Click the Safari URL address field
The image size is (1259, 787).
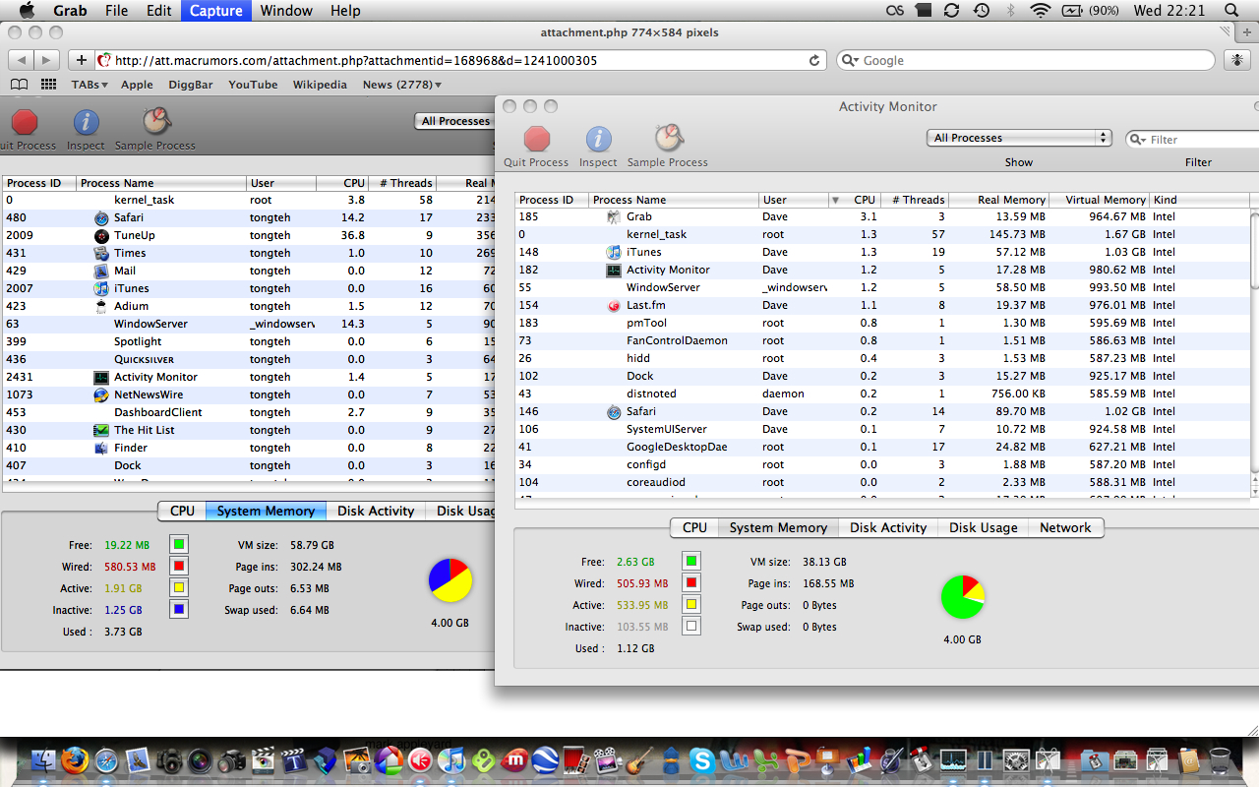coord(460,60)
